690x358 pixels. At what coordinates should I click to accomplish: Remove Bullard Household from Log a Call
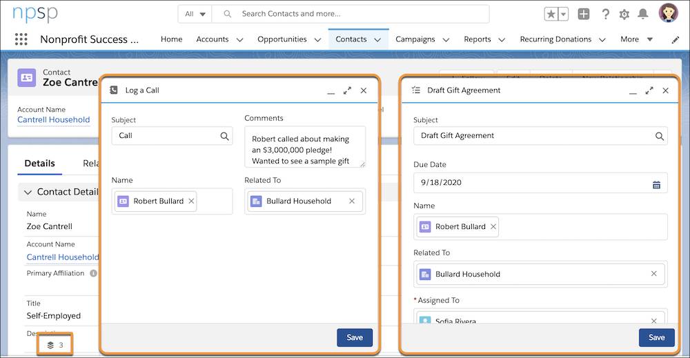[x=352, y=201]
